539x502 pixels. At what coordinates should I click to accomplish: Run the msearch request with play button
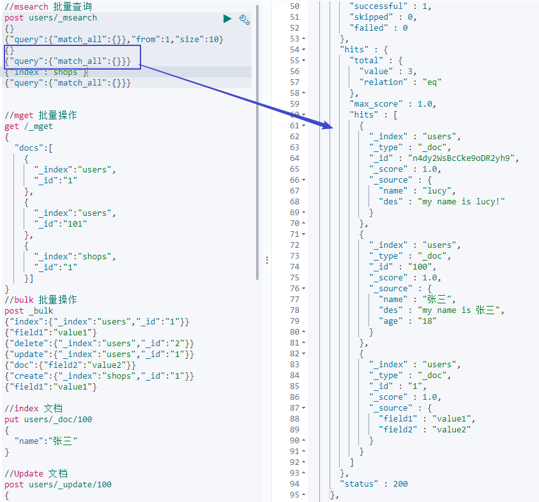(x=227, y=19)
